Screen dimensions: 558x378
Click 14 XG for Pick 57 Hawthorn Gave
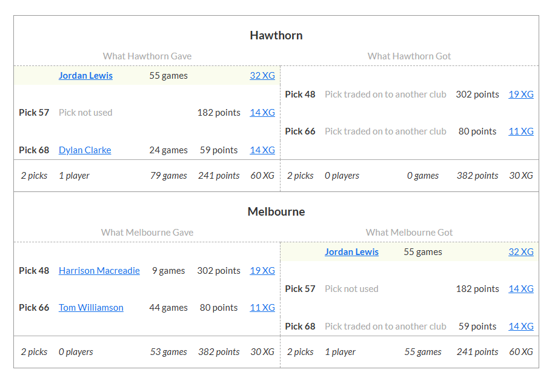click(262, 113)
